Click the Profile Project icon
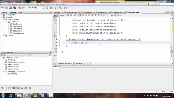Screen dimensions: 174x98 [x=66, y=8]
